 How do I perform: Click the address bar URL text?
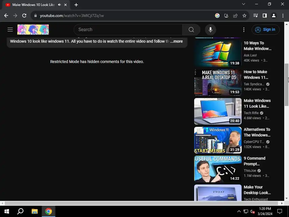click(72, 16)
